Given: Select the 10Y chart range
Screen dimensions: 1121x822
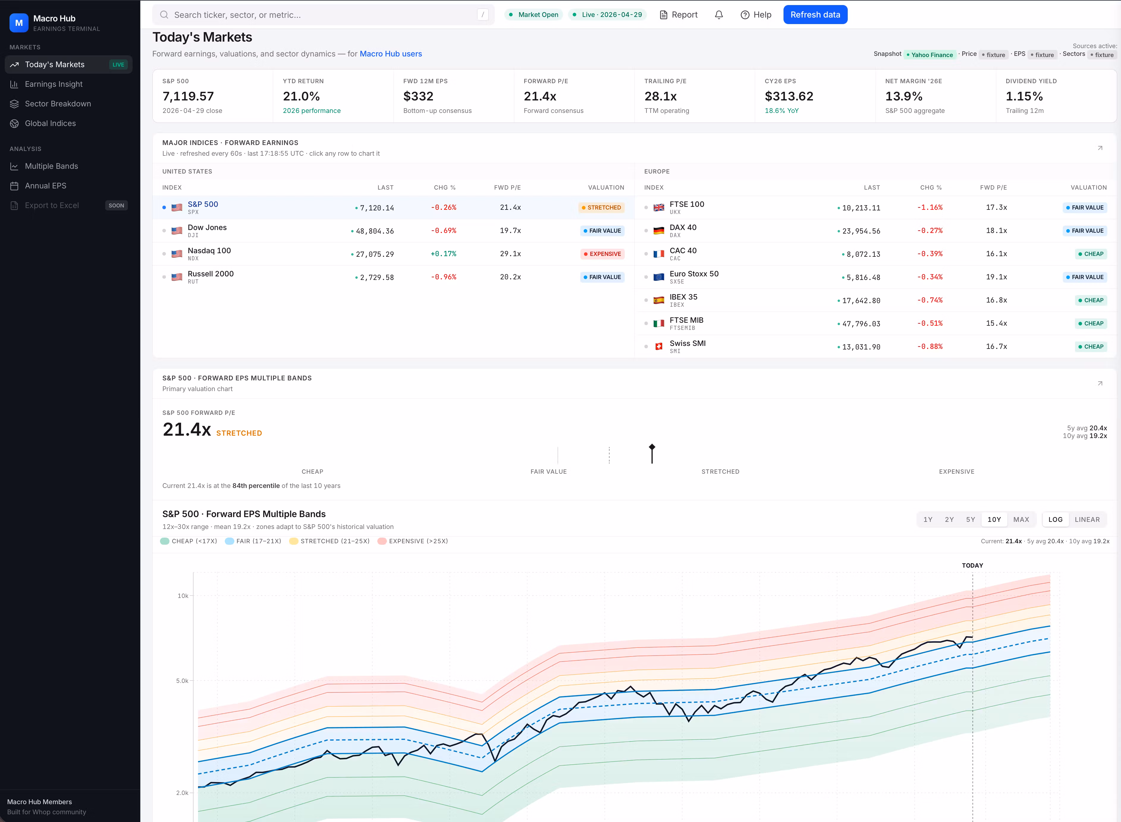Looking at the screenshot, I should click(x=994, y=519).
